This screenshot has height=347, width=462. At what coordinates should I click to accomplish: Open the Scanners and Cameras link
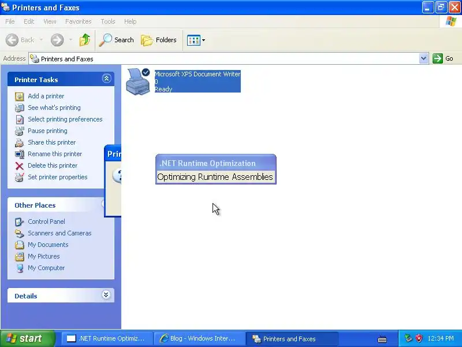(x=59, y=233)
